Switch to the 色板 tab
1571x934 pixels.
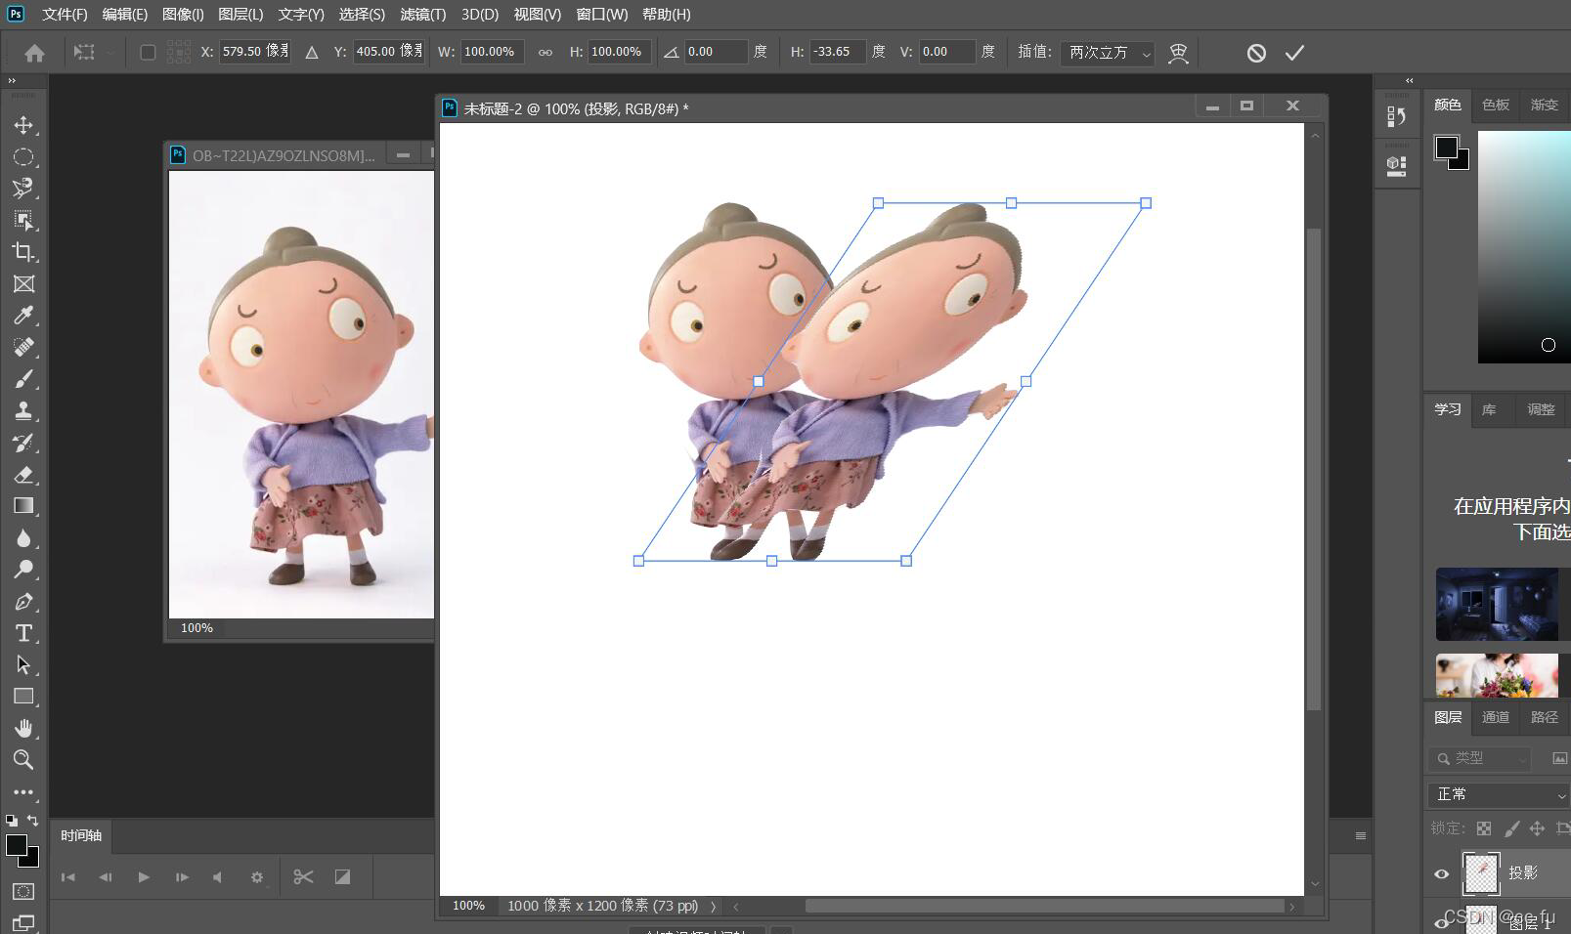[1496, 105]
